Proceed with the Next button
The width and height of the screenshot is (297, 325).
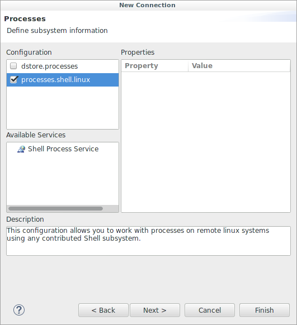point(155,310)
